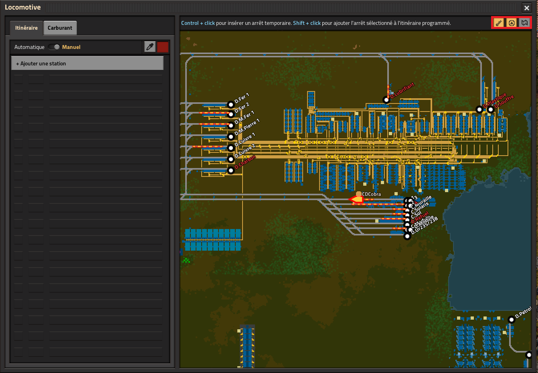Image resolution: width=538 pixels, height=373 pixels.
Task: Click the CDCobra player marker
Action: (358, 194)
